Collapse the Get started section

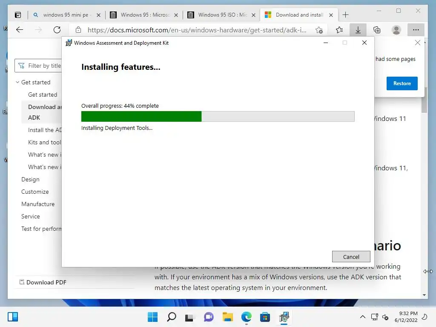point(17,82)
